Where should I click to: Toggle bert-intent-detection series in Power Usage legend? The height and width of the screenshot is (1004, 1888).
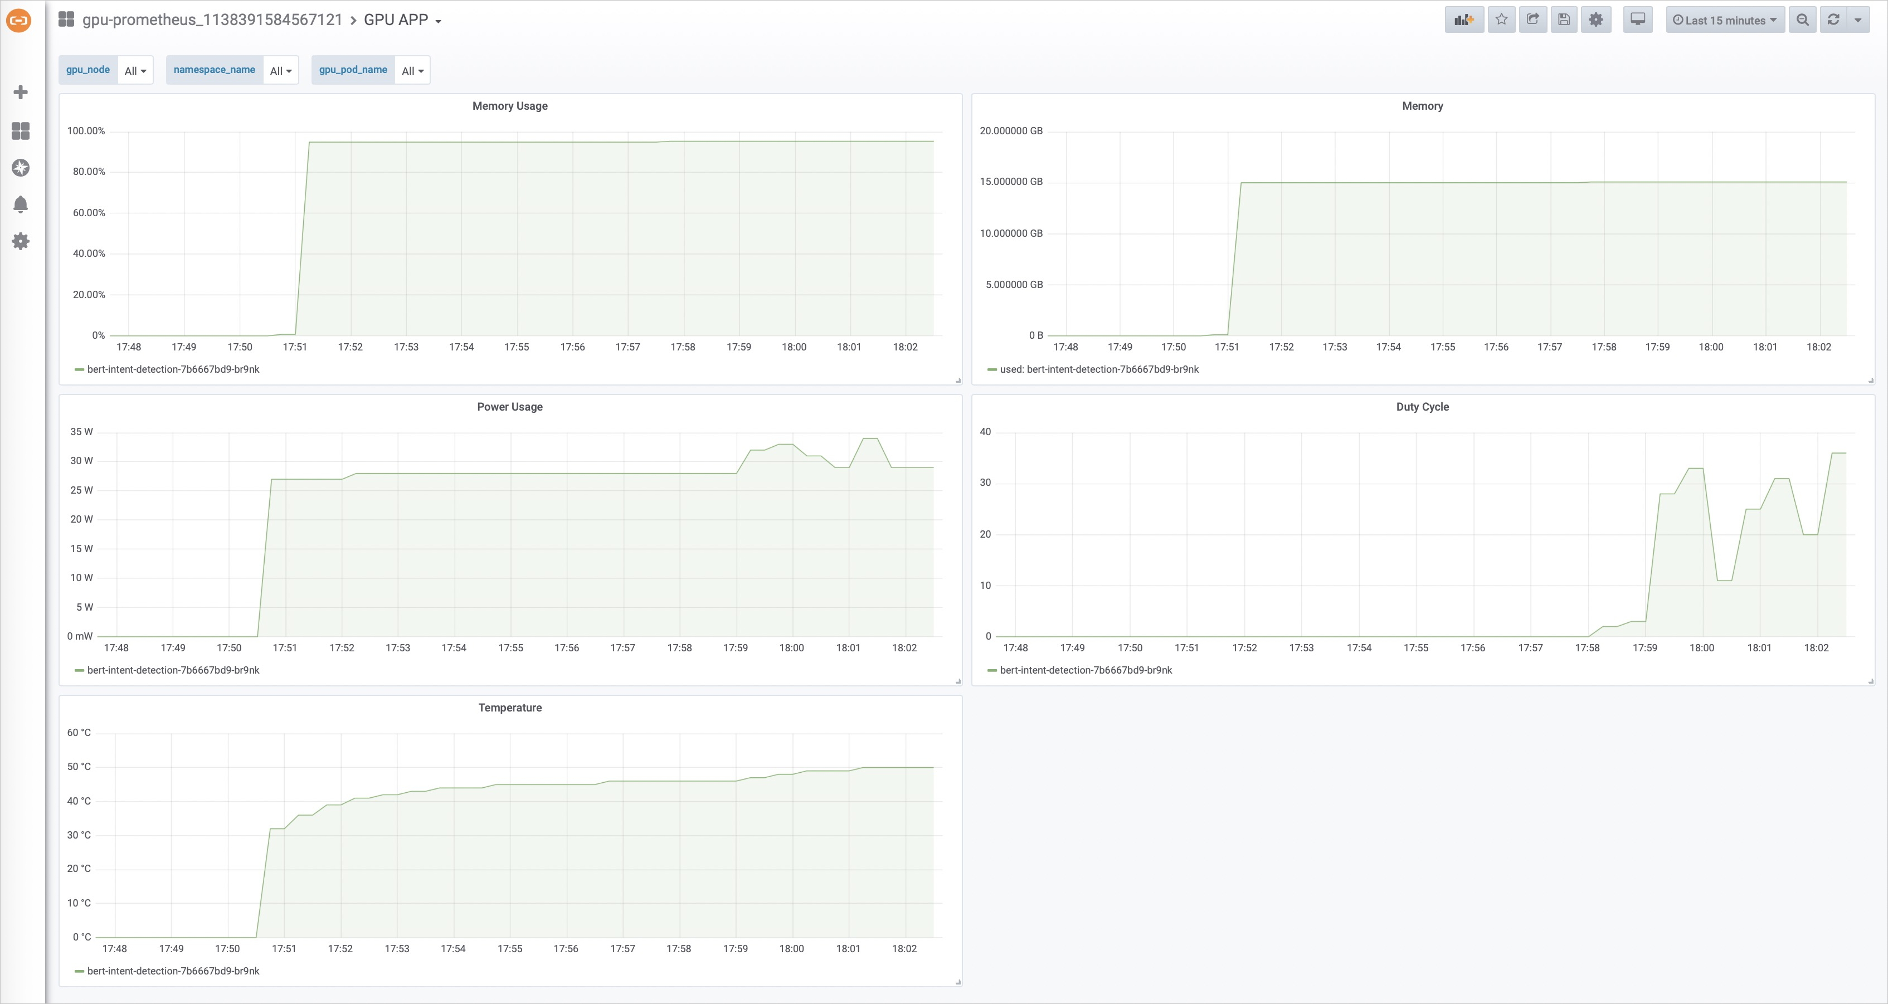[173, 670]
